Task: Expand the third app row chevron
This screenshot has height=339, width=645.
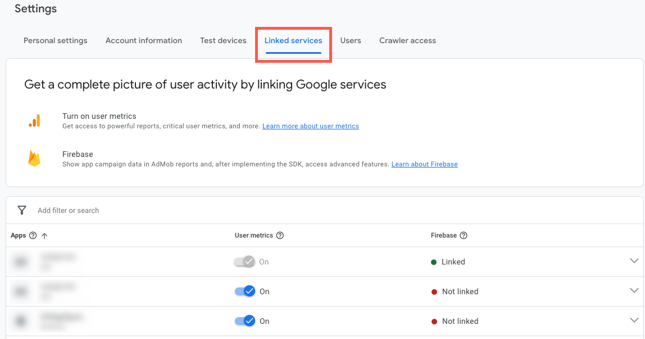Action: (634, 321)
